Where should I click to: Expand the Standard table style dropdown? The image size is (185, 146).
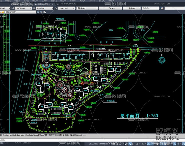click(52, 8)
